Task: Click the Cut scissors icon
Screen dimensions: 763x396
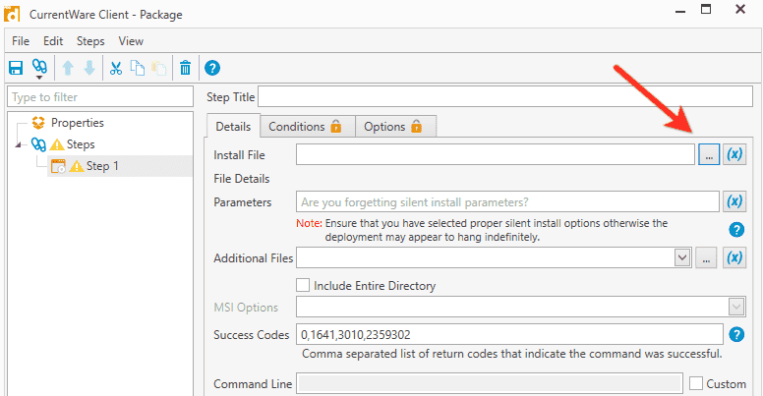Action: (x=116, y=68)
